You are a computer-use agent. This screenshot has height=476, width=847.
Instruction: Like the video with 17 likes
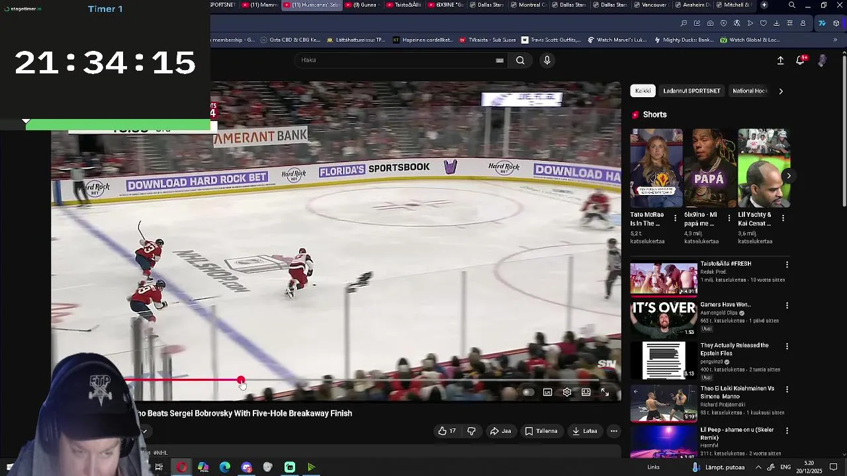(447, 431)
